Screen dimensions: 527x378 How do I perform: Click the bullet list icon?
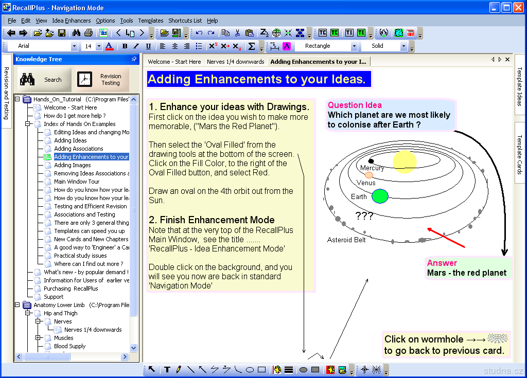(x=199, y=46)
